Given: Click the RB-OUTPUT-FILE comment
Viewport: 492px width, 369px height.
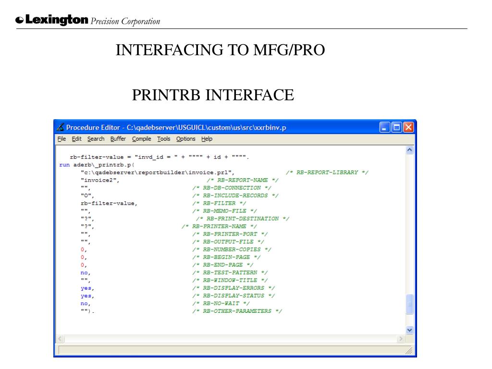Looking at the screenshot, I should coord(228,242).
